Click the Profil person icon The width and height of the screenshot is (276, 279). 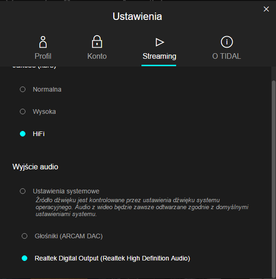click(x=43, y=42)
